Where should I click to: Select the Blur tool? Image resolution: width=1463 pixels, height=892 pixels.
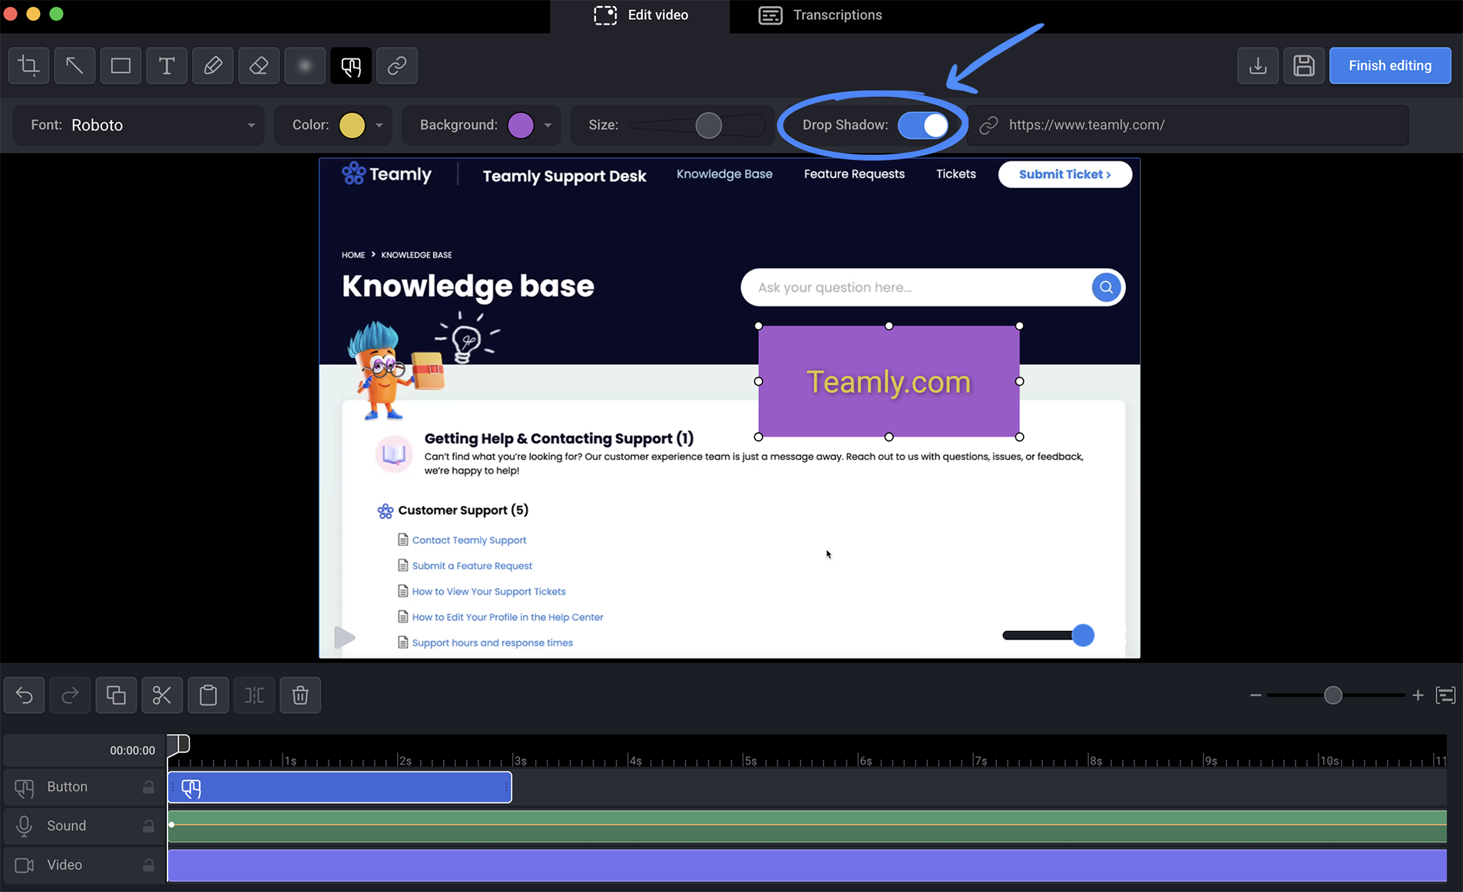point(305,65)
